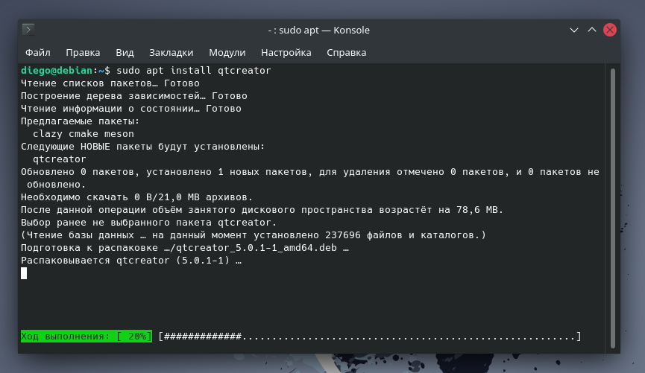Screen dimensions: 645x373
Task: Open the Настройка menu
Action: point(286,52)
